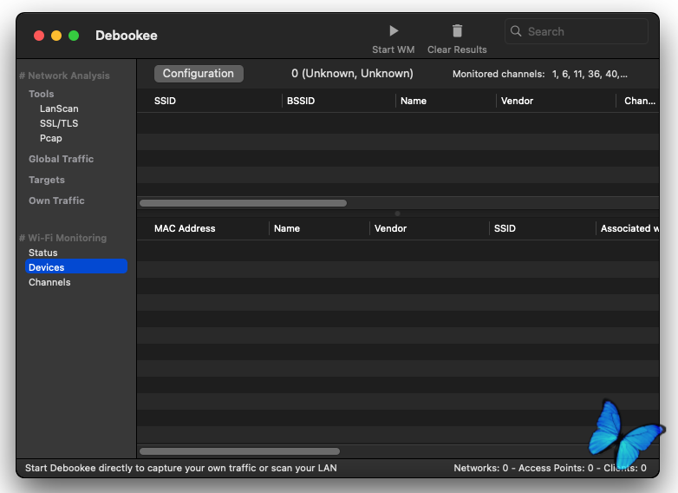
Task: Switch to Channels in Wi-Fi Monitoring
Action: (49, 282)
